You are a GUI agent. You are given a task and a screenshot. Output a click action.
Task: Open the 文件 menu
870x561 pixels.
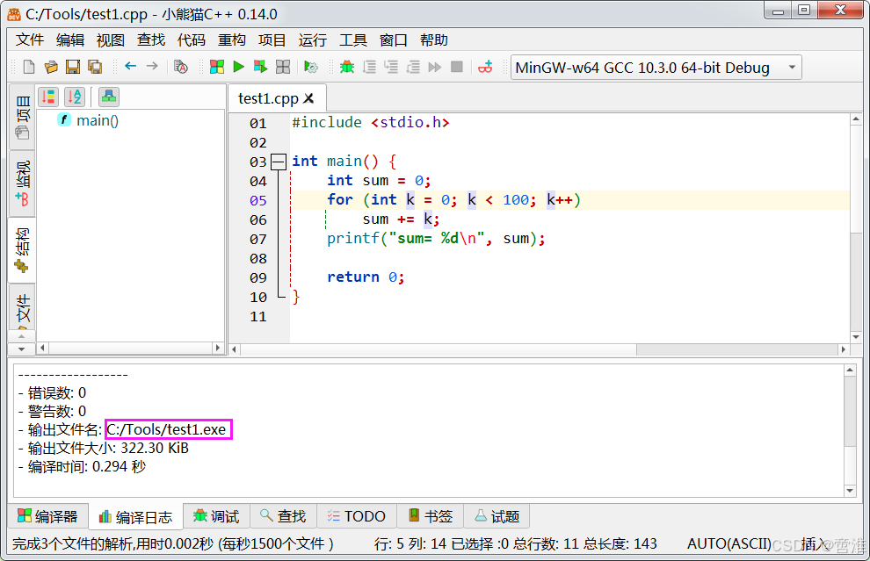pos(30,40)
